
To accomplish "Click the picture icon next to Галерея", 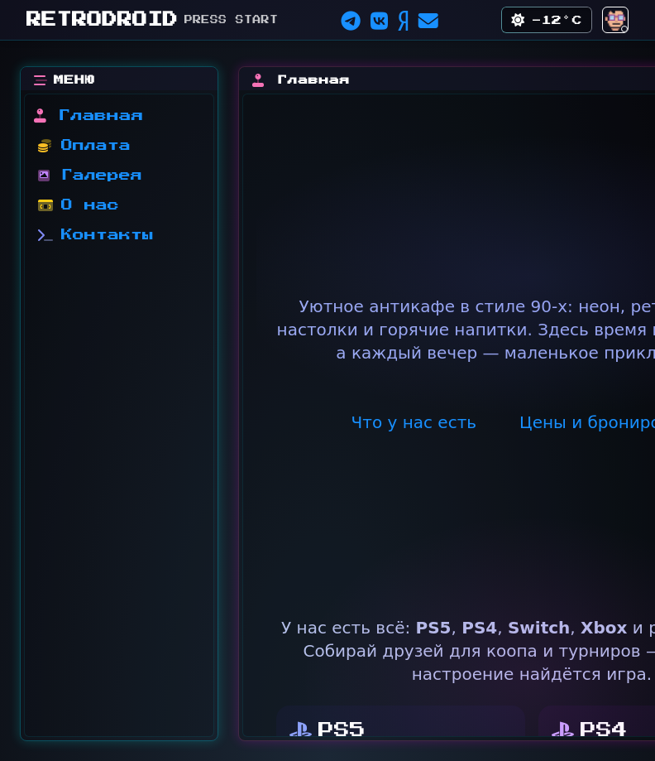I will (44, 176).
